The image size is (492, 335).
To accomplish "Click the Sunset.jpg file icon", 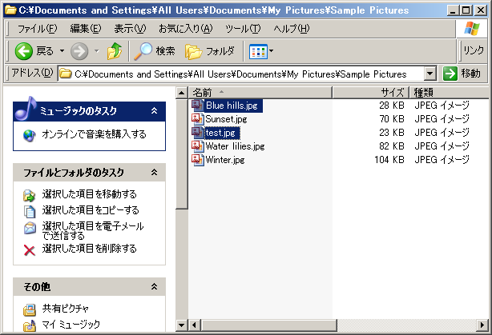I will (198, 119).
